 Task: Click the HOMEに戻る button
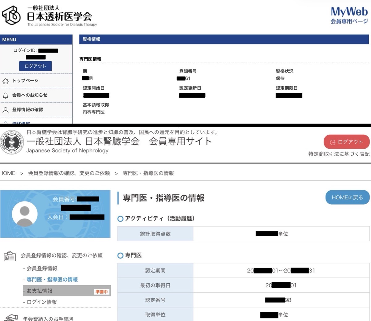tap(347, 197)
